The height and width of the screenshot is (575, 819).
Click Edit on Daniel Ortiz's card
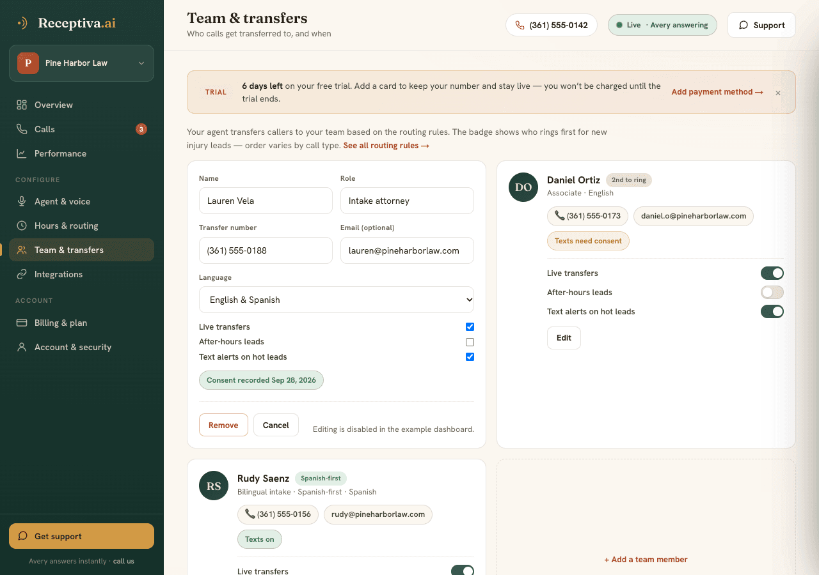[564, 338]
